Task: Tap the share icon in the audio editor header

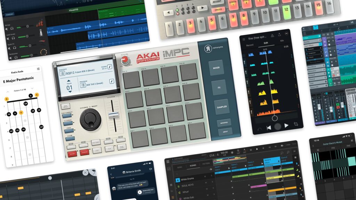Action: tap(279, 35)
